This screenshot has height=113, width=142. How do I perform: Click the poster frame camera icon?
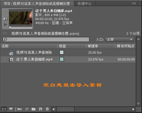point(5,19)
